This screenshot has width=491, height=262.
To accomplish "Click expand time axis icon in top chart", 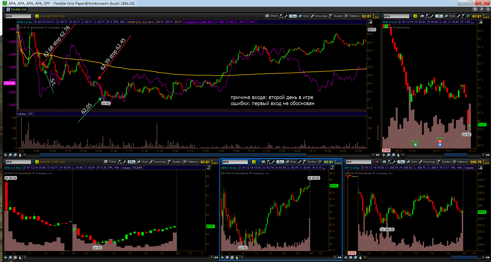I will pos(377,155).
